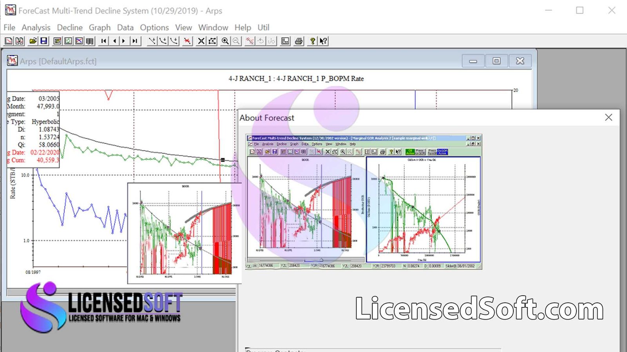Click the '03/2005' date in info box
Viewport: 627px width, 352px height.
(49, 99)
